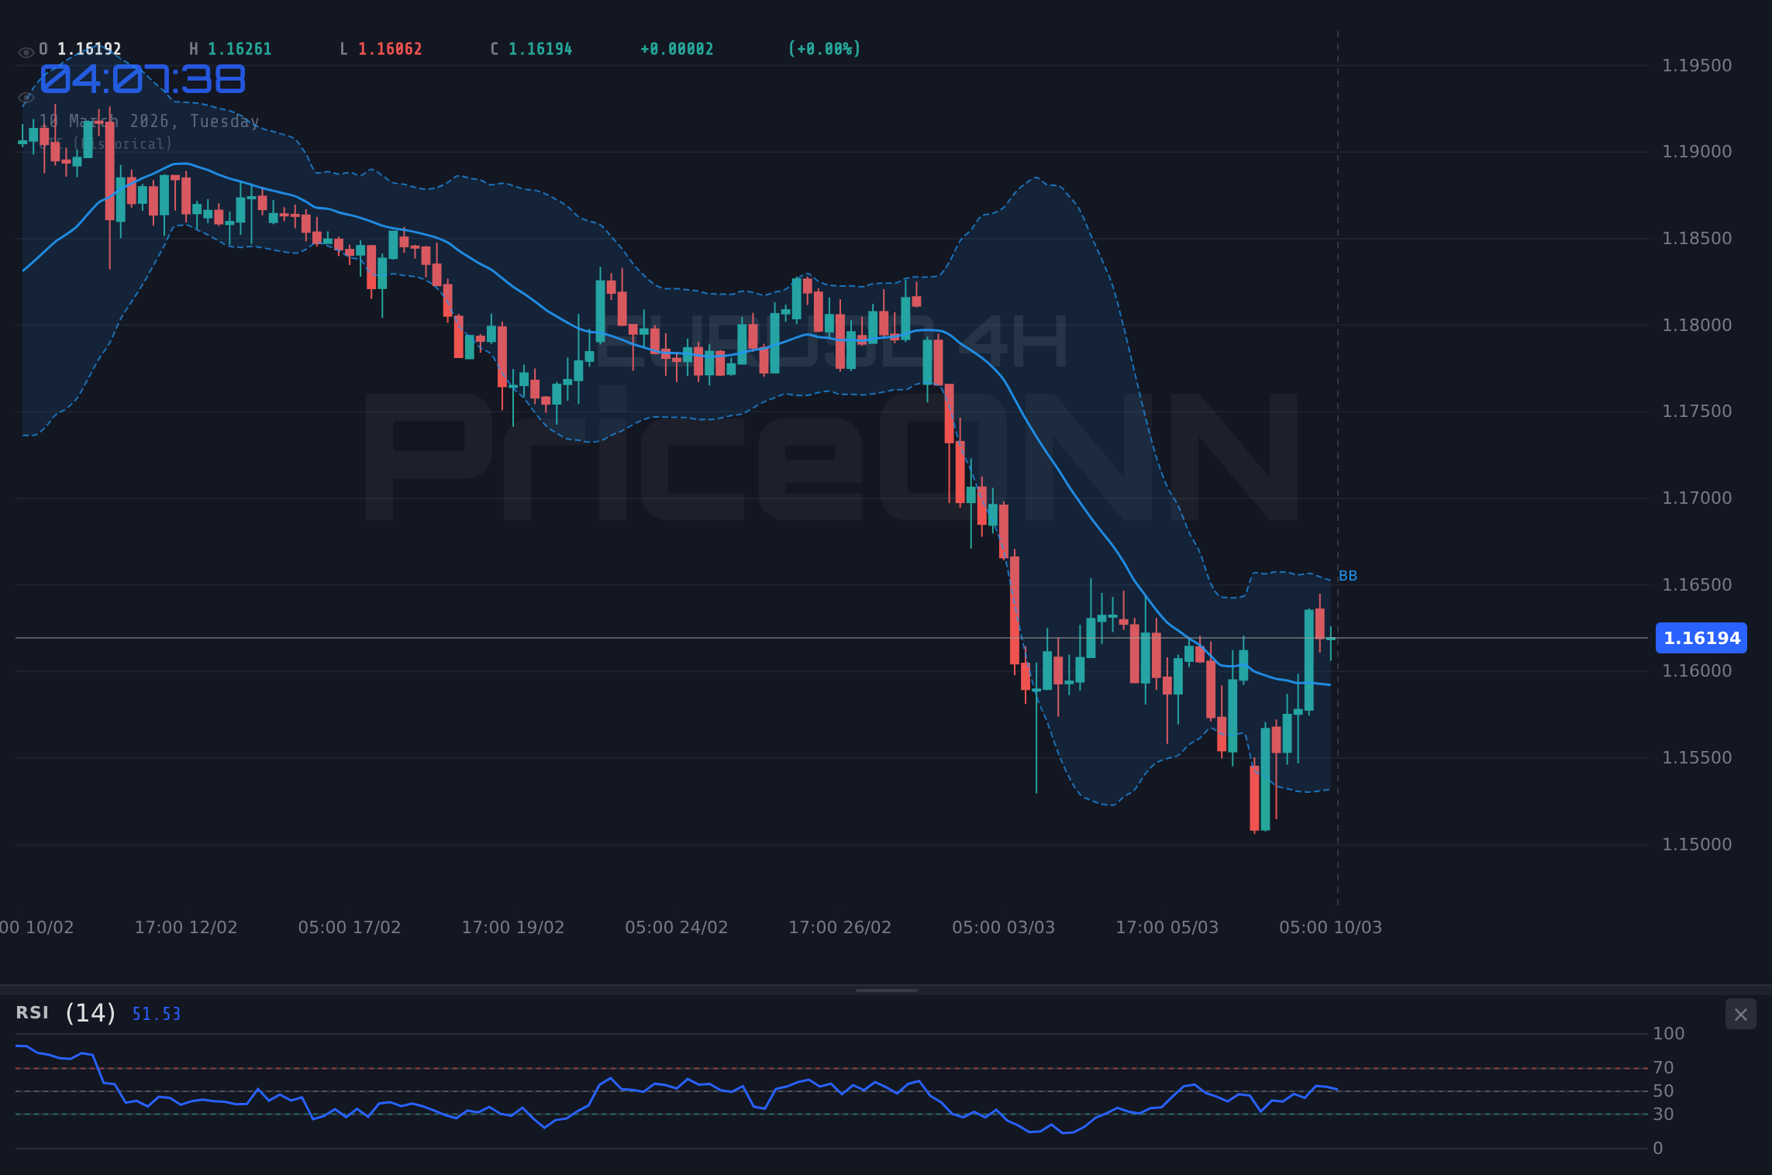Click the 1.15500 price axis label
The image size is (1772, 1175).
click(1697, 758)
